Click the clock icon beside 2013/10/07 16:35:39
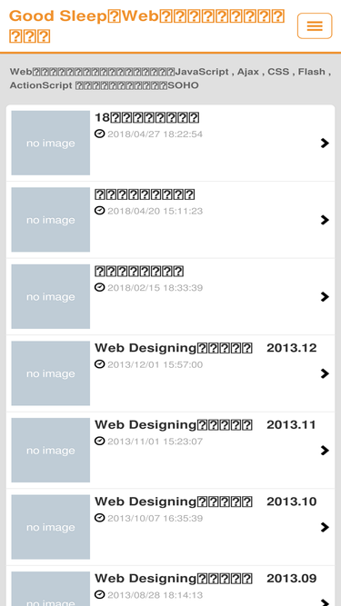Viewport: 341px width, 606px height. click(100, 518)
